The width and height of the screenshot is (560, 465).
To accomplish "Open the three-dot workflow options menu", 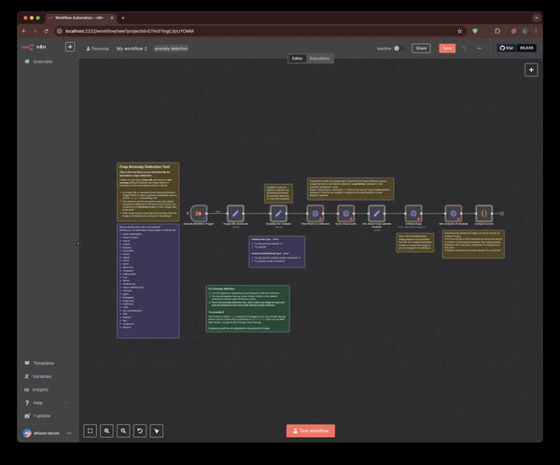I will click(480, 49).
